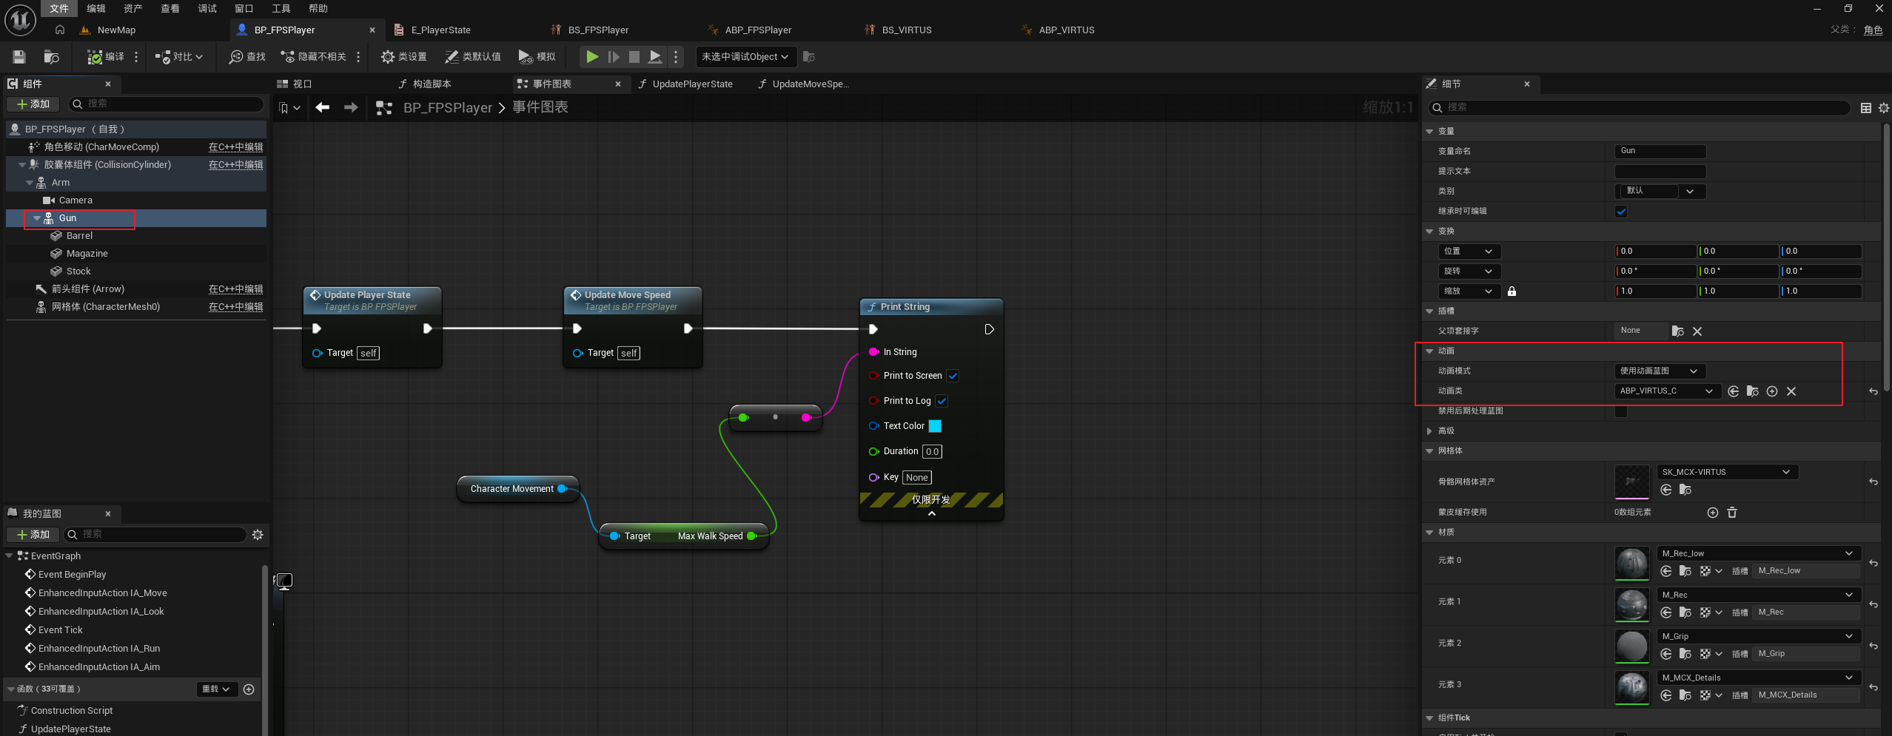The width and height of the screenshot is (1892, 736).
Task: Add element to 蒙皮缓存使用 array
Action: (1712, 513)
